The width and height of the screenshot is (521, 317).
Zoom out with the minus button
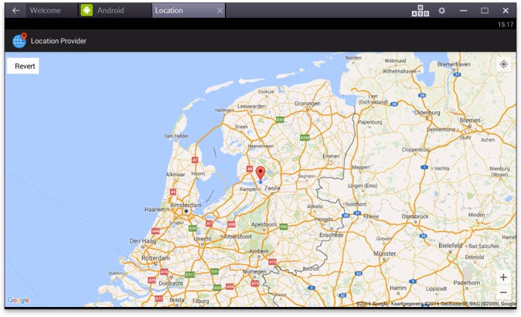[x=503, y=292]
